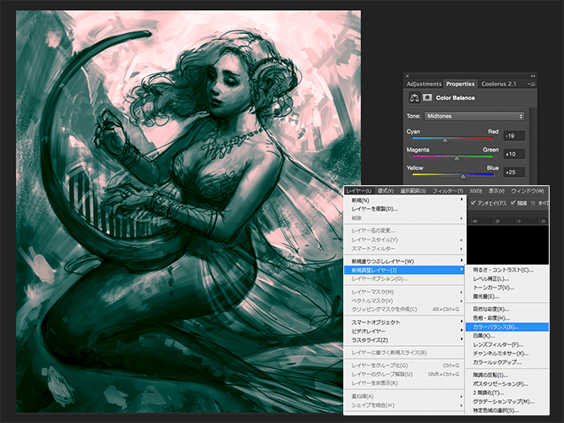Close the Properties panel group
Image resolution: width=564 pixels, height=423 pixels.
pos(408,76)
